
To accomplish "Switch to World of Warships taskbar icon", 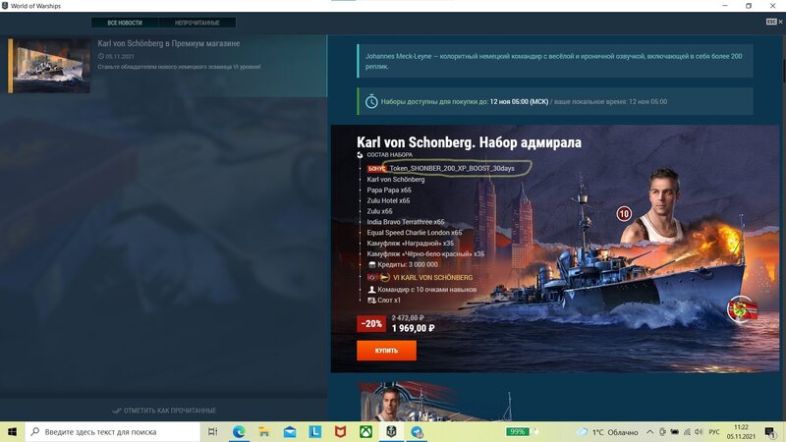I will point(391,431).
